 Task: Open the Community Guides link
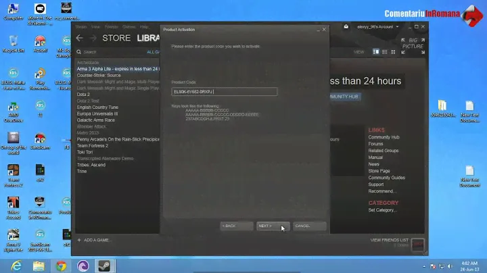(386, 178)
